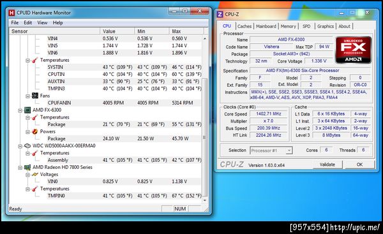Switch to the About tab
The width and height of the screenshot is (383, 234).
[344, 26]
